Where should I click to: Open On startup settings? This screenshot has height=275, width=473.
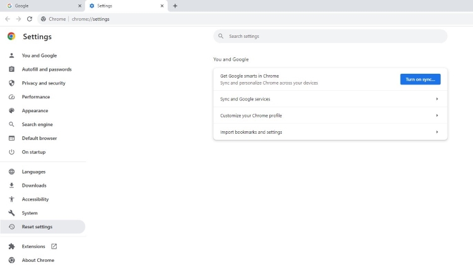click(43, 152)
